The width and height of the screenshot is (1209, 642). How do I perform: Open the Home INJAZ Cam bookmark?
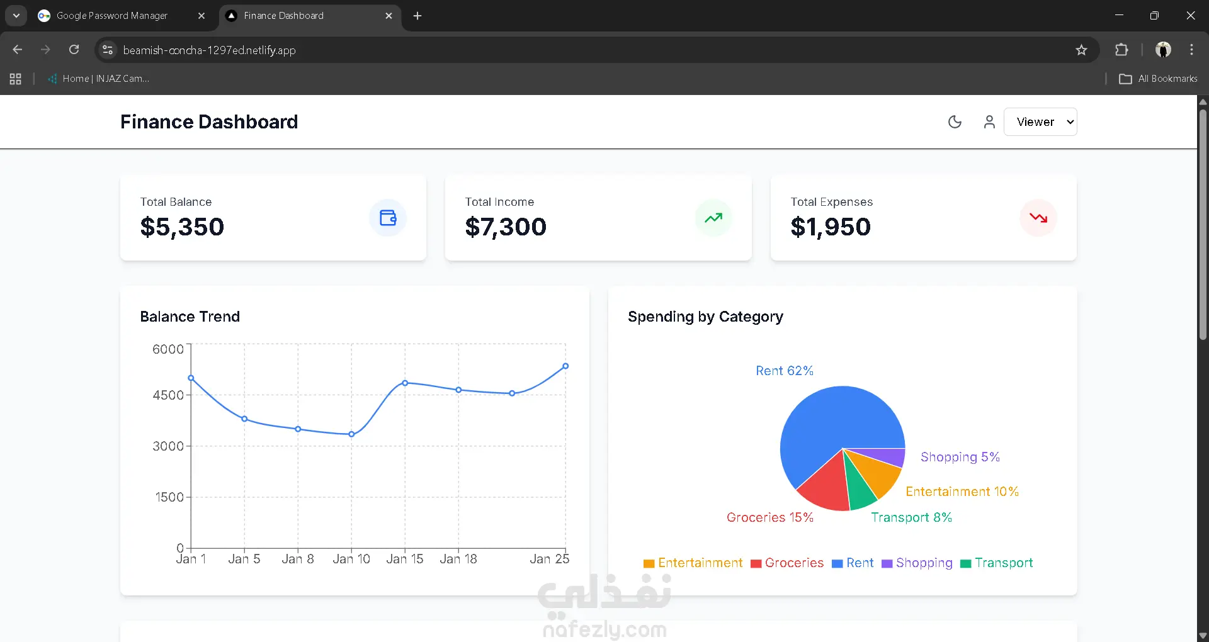coord(98,79)
